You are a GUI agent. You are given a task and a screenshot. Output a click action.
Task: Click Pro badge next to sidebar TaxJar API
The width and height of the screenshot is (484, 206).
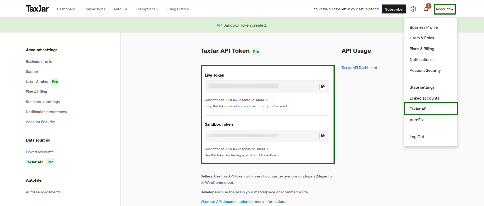tap(50, 162)
